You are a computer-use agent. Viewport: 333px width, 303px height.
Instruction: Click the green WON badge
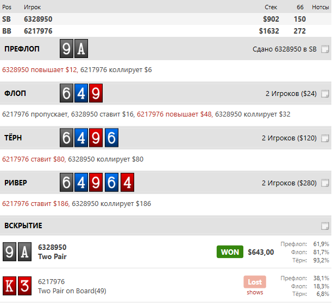[x=230, y=252]
